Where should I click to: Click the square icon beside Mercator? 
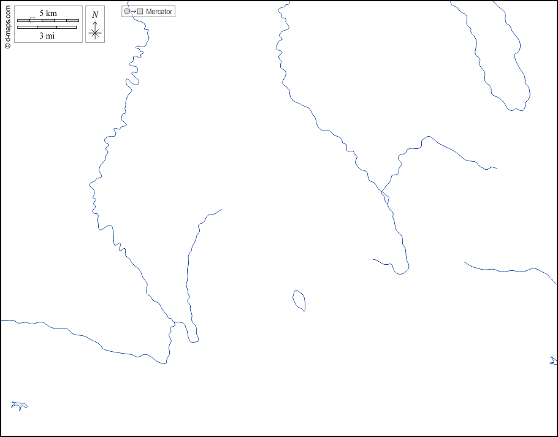pyautogui.click(x=140, y=12)
